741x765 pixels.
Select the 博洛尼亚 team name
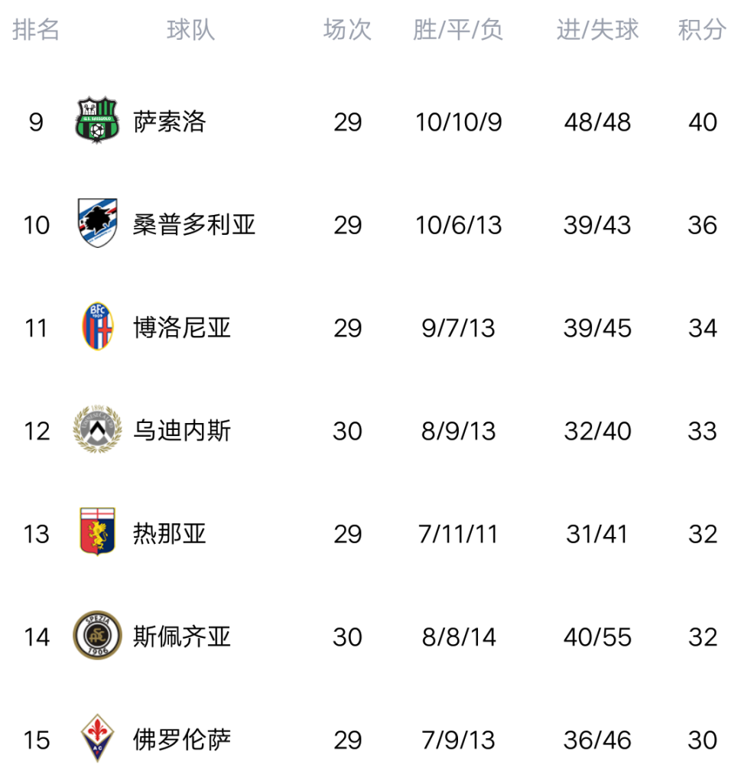click(x=182, y=327)
